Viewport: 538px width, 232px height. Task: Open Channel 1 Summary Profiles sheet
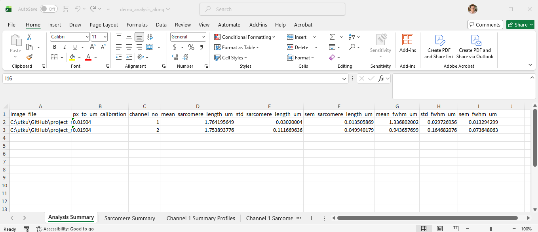(201, 218)
